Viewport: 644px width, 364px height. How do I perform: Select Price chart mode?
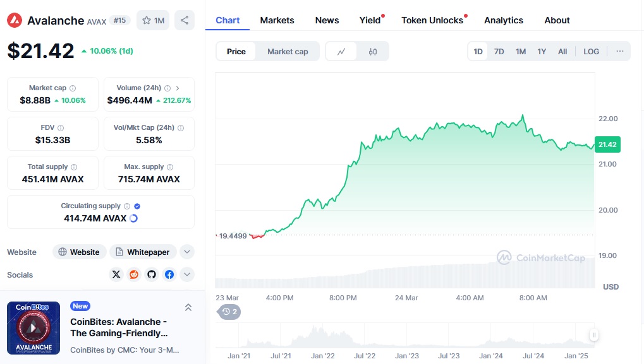[x=236, y=52]
